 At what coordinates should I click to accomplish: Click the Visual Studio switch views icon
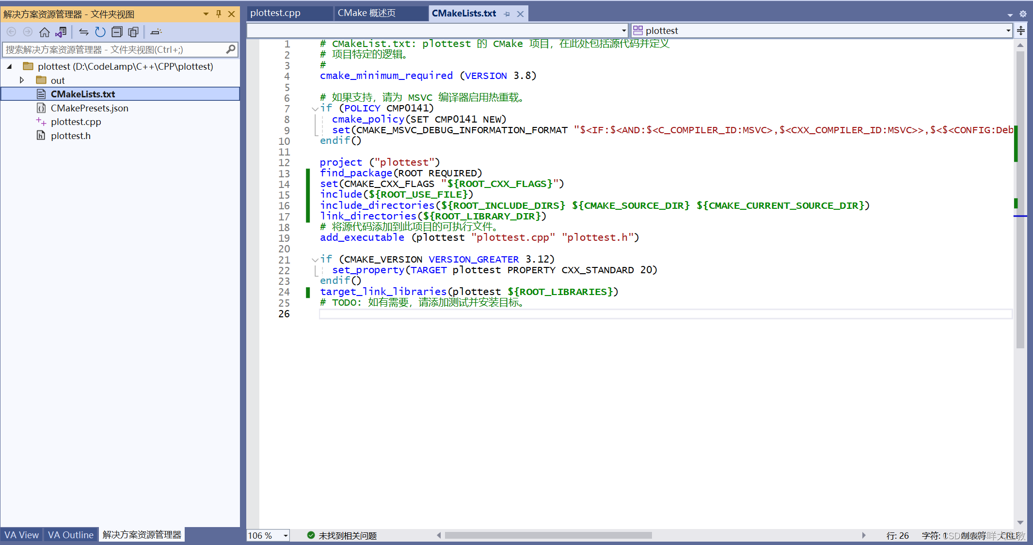[62, 31]
